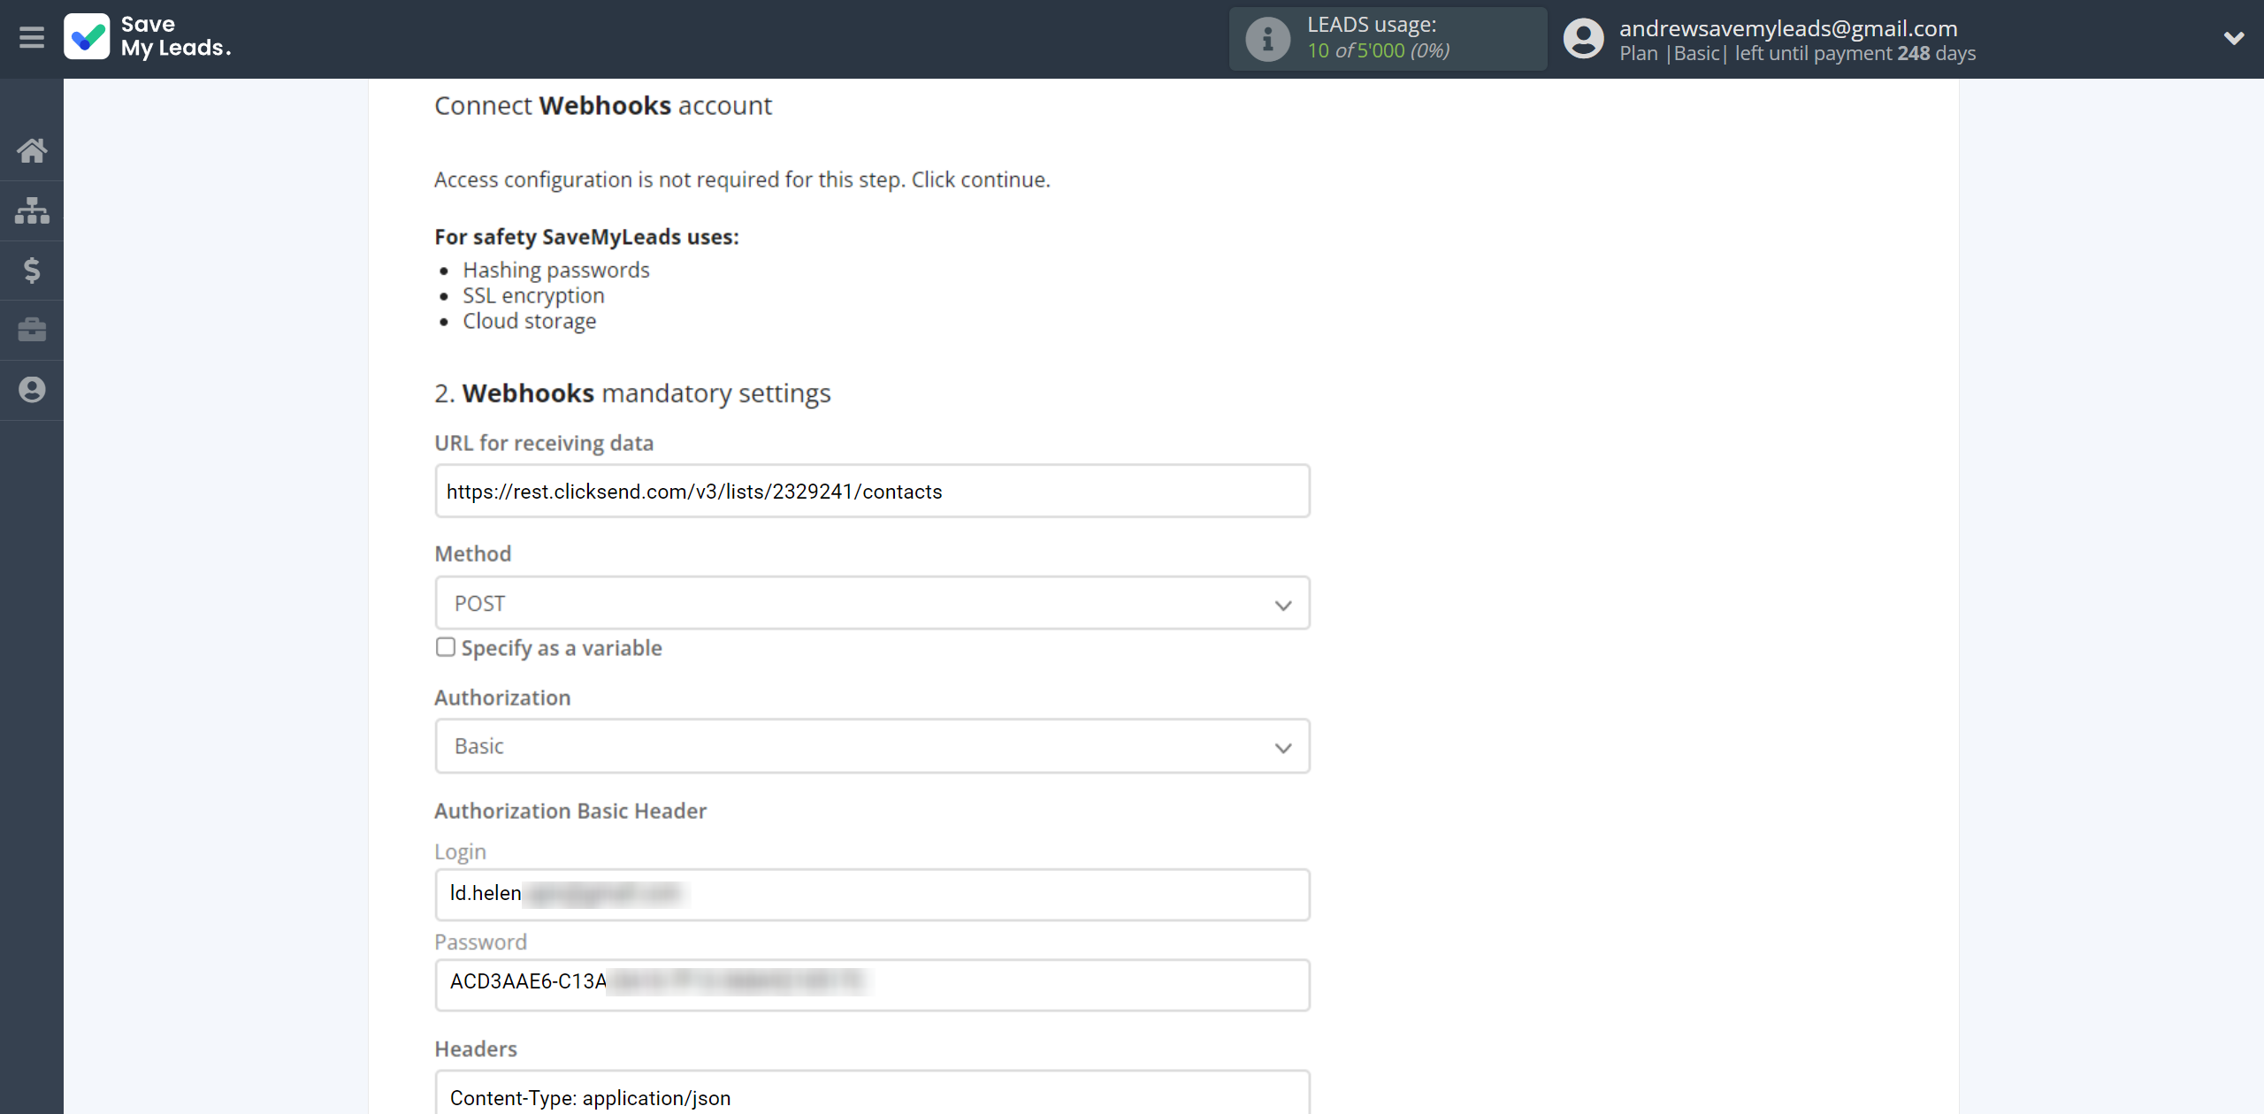This screenshot has height=1114, width=2264.
Task: Click the user avatar in the header
Action: [x=1583, y=39]
